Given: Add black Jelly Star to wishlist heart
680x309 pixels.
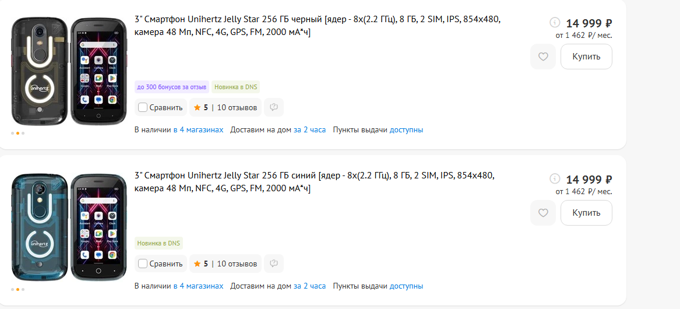Looking at the screenshot, I should [x=543, y=57].
